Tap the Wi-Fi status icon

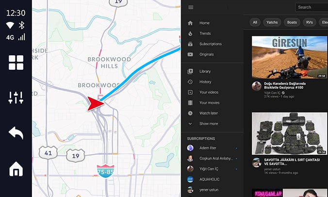(10, 25)
